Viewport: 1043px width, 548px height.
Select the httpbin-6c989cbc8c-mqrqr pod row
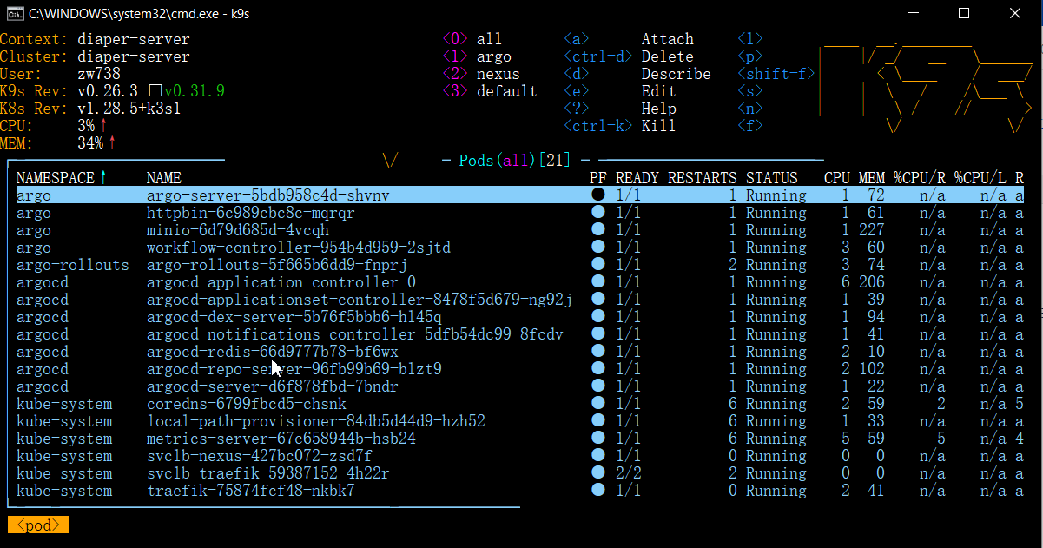tap(520, 213)
